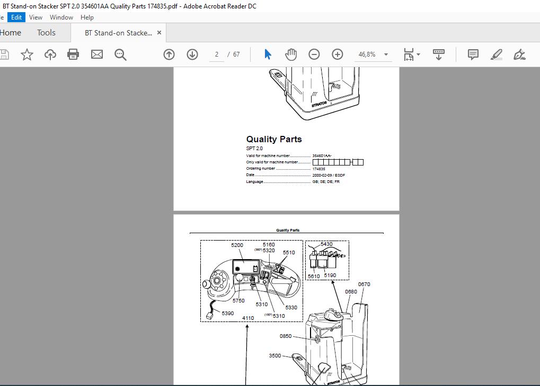Screen dimensions: 540x386
Task: Click language value GB; SE; DE; FR
Action: point(326,182)
